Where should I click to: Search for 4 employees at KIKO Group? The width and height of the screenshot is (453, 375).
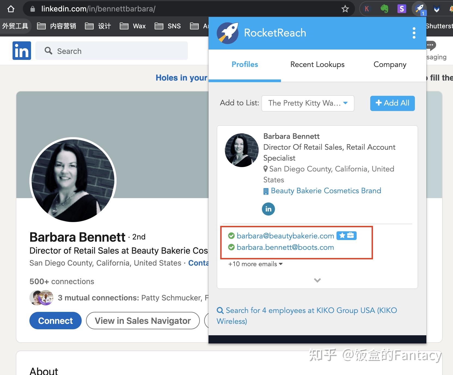pos(307,316)
